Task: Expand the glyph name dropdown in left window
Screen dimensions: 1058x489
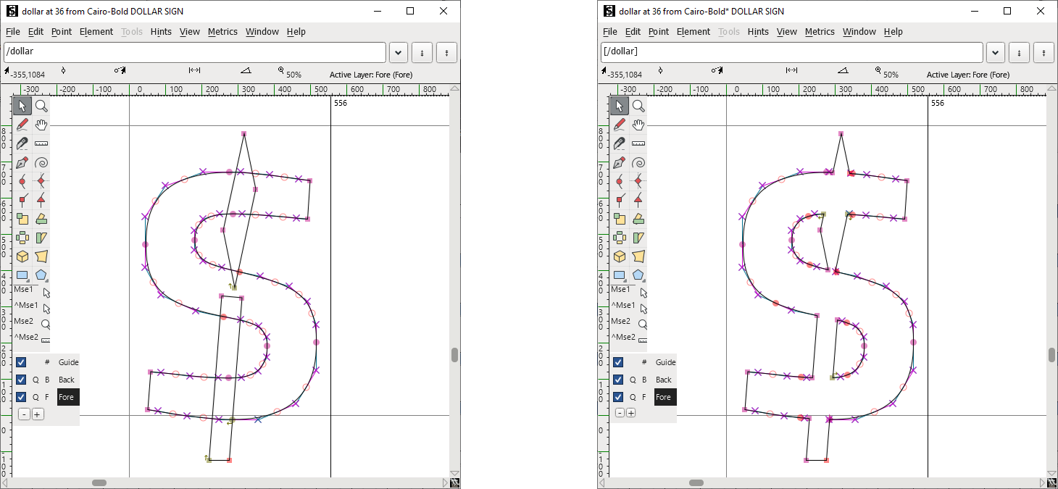Action: pyautogui.click(x=398, y=53)
